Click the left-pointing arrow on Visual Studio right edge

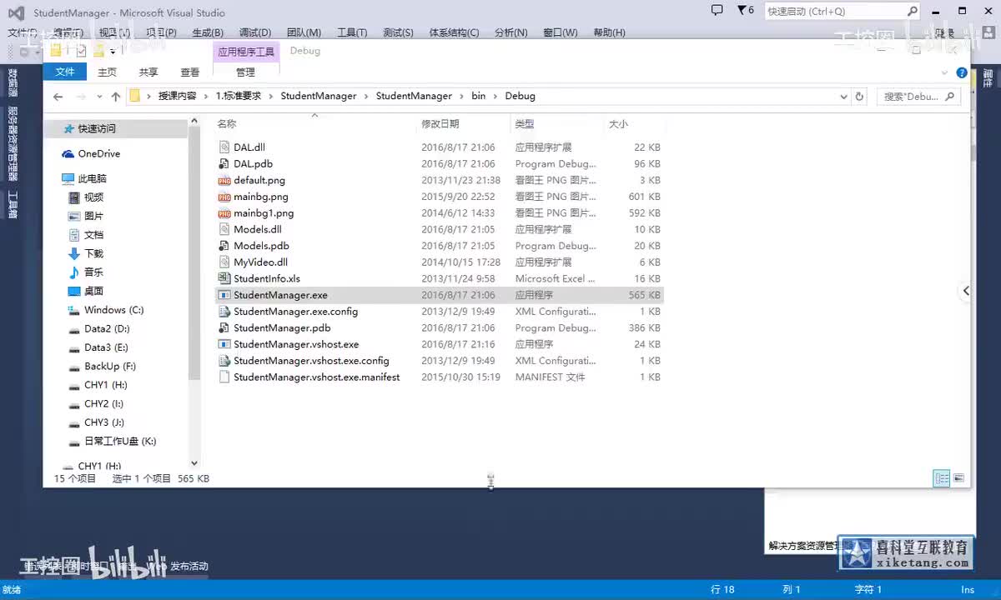pos(966,291)
